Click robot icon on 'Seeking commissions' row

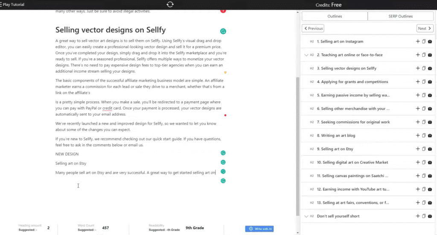point(430,122)
